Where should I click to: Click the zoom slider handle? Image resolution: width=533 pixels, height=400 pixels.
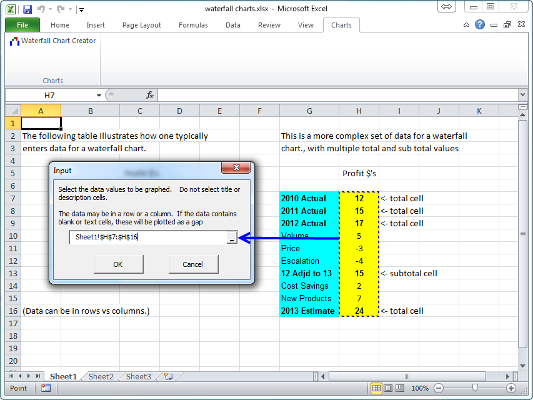475,388
